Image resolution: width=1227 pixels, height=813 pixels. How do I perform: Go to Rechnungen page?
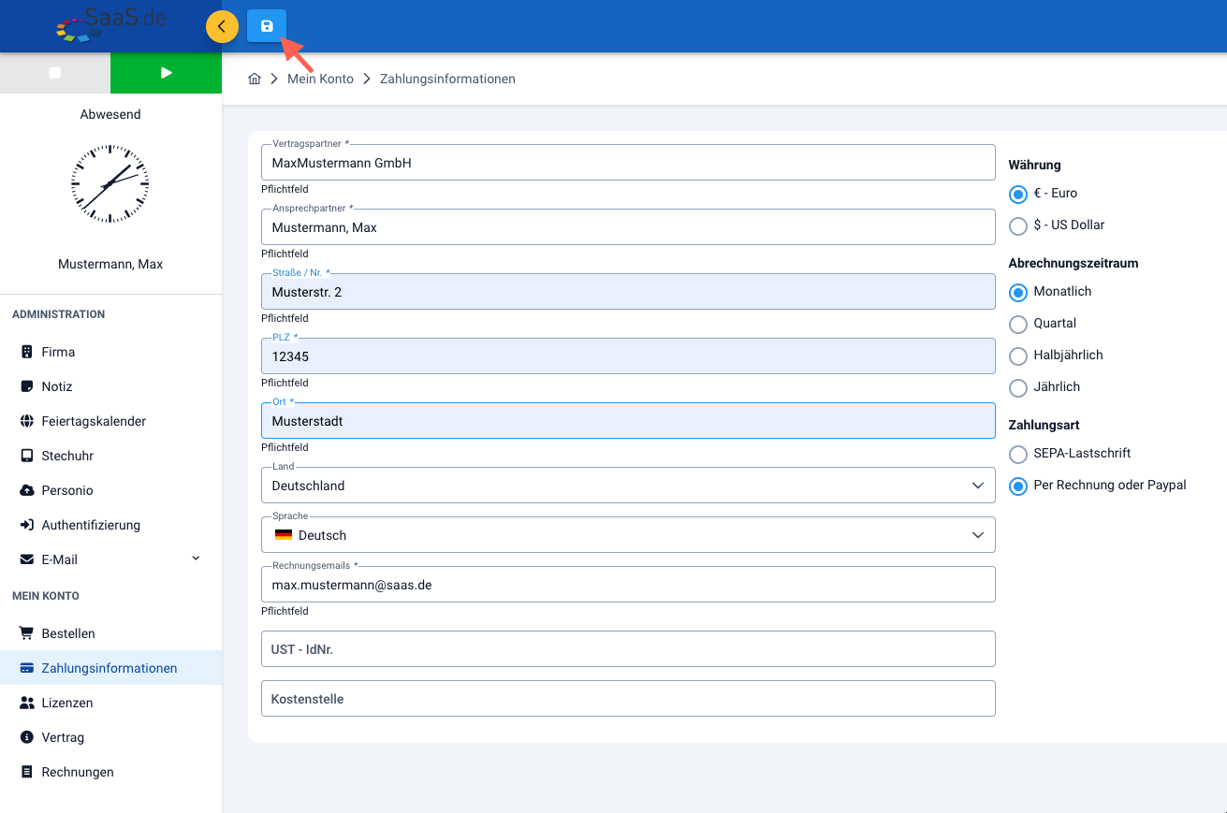point(110,772)
